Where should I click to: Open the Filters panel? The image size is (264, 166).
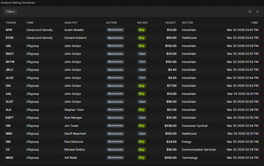tap(10, 12)
